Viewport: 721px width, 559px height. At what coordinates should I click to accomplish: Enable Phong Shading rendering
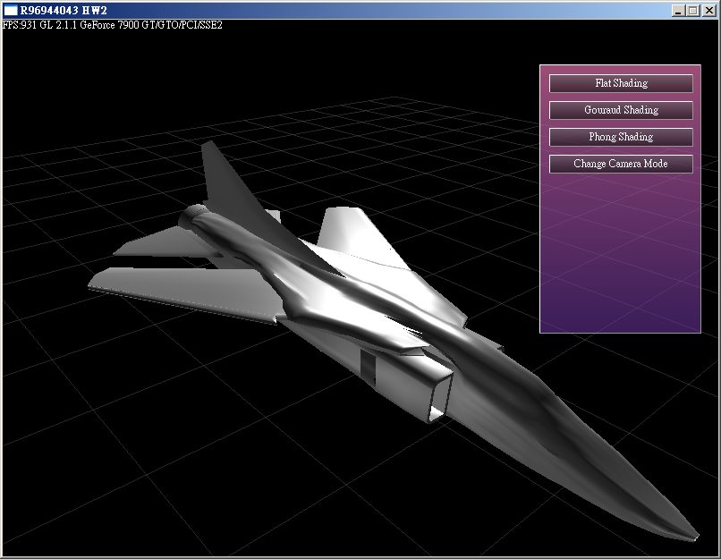pos(621,137)
